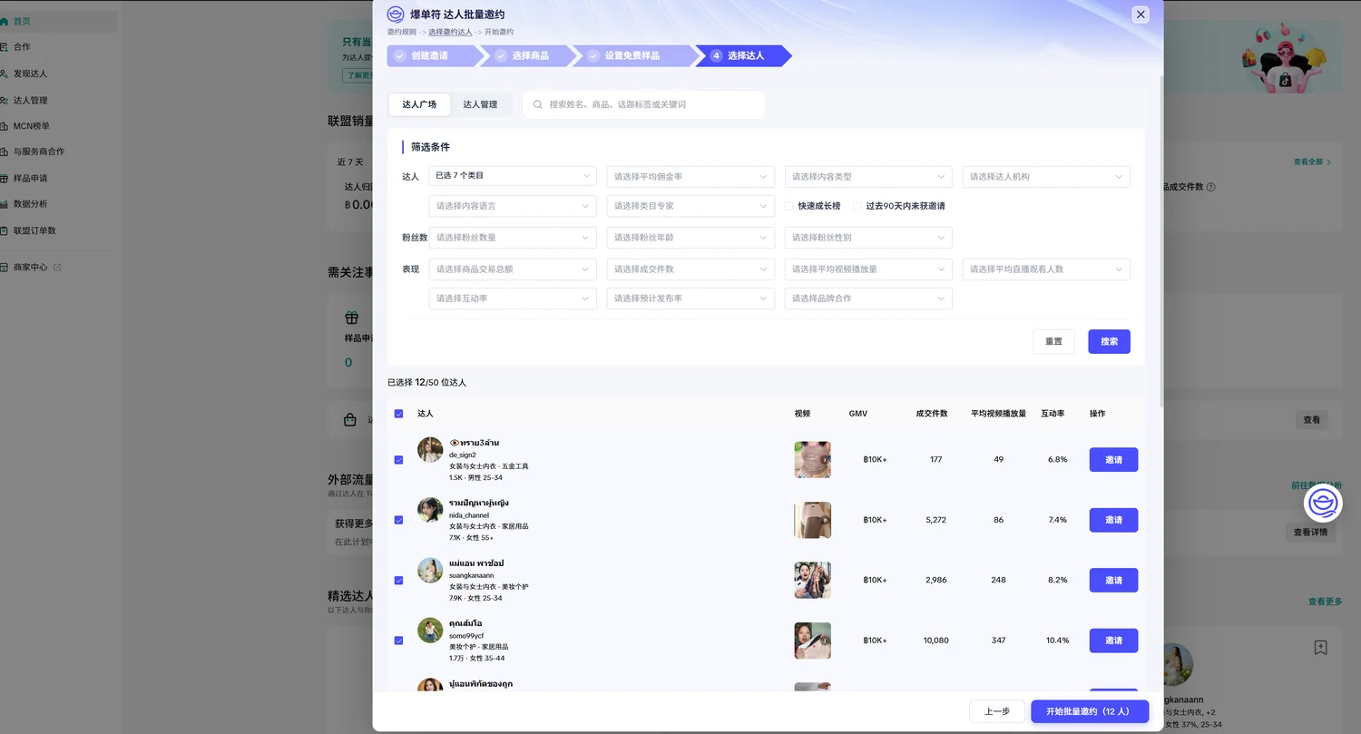The image size is (1361, 734).
Task: Uncheck the row checkbox for suangkanaann
Action: click(x=398, y=580)
